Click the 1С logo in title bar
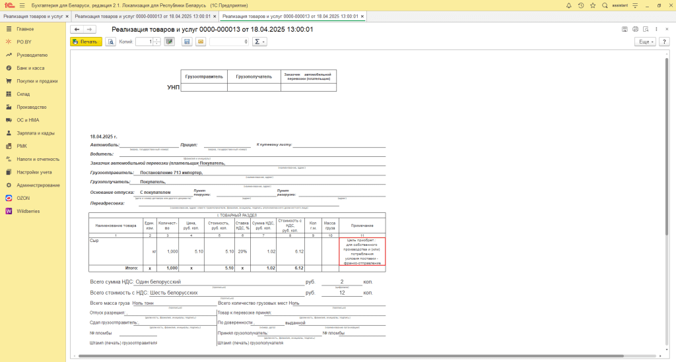Screen dimensions: 676x362 (x=9, y=5)
